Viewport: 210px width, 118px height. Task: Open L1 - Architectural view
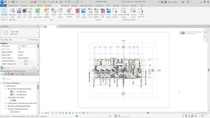pos(20,92)
